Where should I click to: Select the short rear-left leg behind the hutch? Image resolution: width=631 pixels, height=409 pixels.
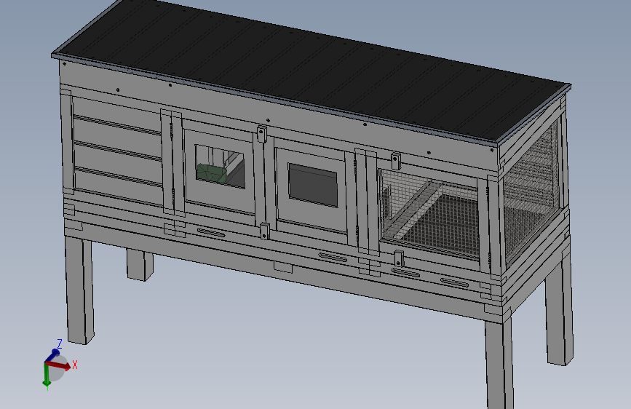(x=140, y=264)
